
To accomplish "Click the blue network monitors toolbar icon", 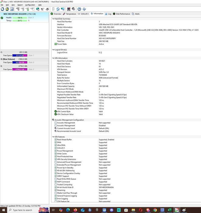I will tap(63, 9).
